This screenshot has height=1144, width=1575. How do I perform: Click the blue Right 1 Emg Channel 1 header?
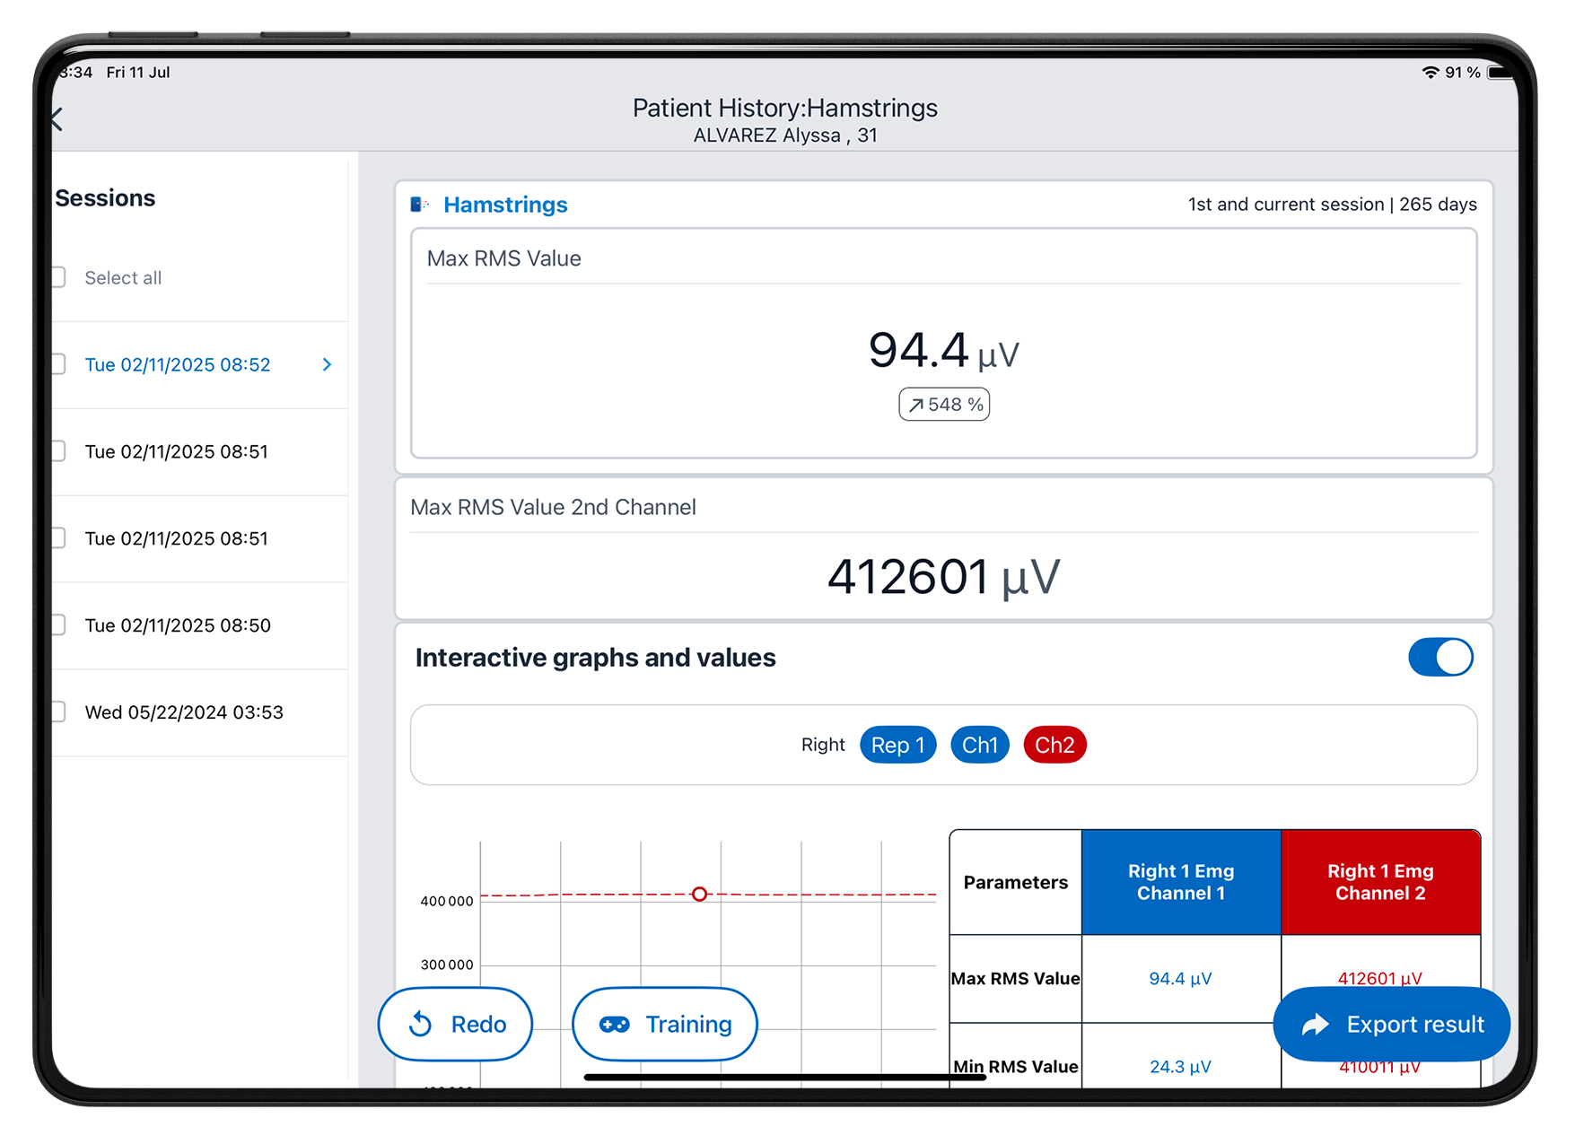pyautogui.click(x=1181, y=882)
